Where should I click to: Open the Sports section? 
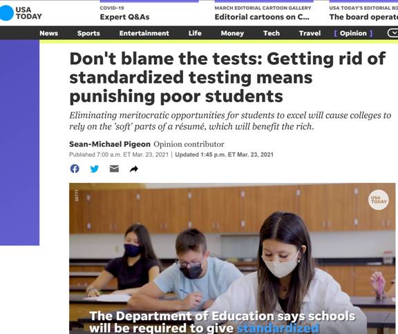point(88,33)
